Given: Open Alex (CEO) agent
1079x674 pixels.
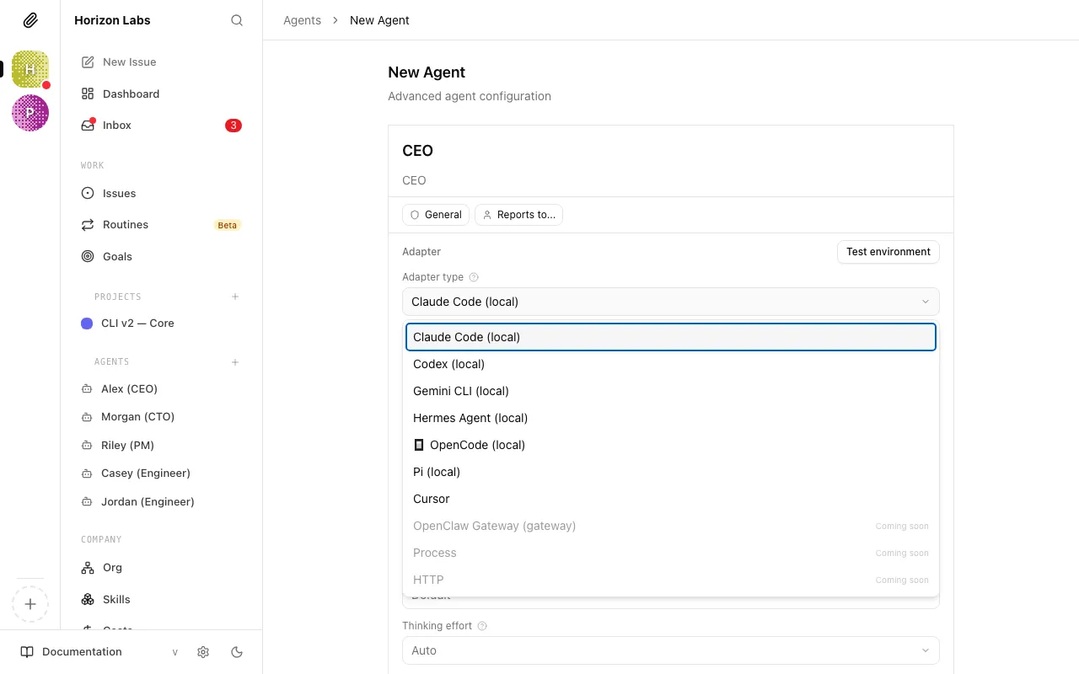Looking at the screenshot, I should point(161,389).
